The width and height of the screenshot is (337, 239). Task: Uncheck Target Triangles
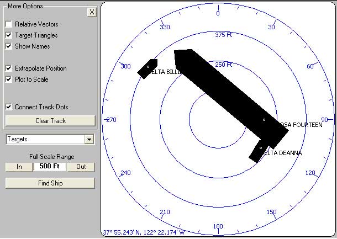(x=9, y=35)
